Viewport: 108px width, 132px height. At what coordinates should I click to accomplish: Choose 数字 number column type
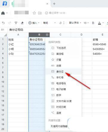click(x=63, y=95)
